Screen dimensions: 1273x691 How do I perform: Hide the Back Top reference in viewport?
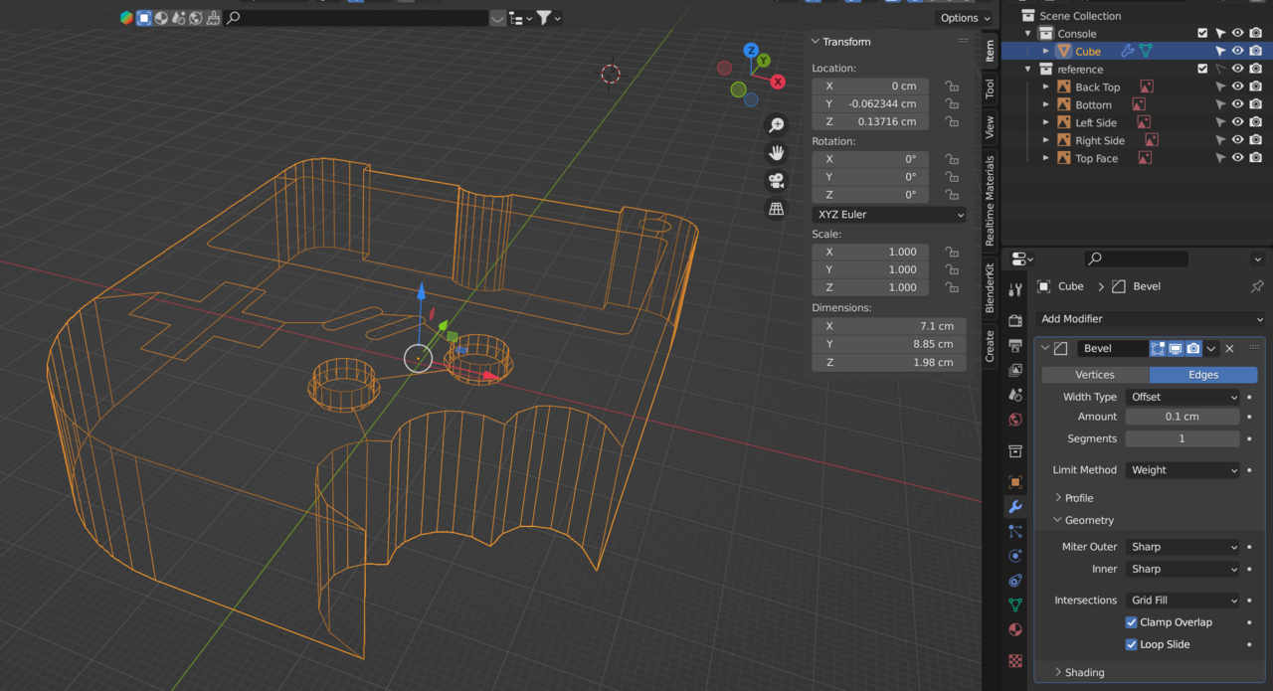click(x=1238, y=87)
